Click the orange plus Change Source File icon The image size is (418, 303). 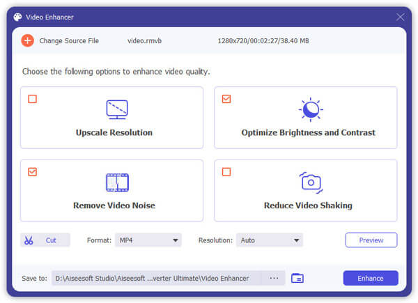pos(27,41)
